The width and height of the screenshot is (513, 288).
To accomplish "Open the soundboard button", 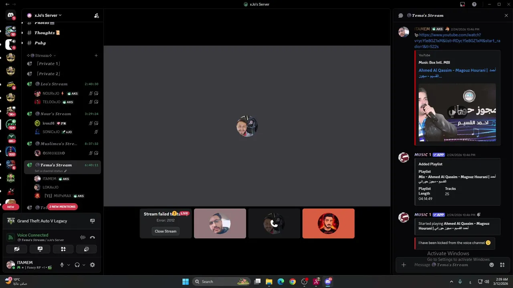I will 87,249.
